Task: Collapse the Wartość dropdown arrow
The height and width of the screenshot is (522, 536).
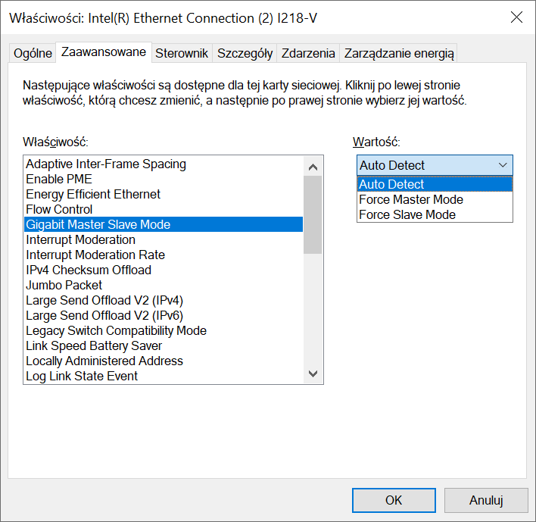Action: tap(503, 165)
